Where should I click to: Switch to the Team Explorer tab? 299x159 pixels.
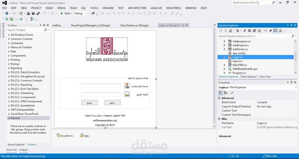248,77
